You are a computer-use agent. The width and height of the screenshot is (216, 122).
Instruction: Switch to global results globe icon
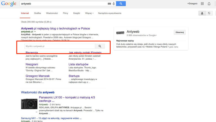pos(209,13)
